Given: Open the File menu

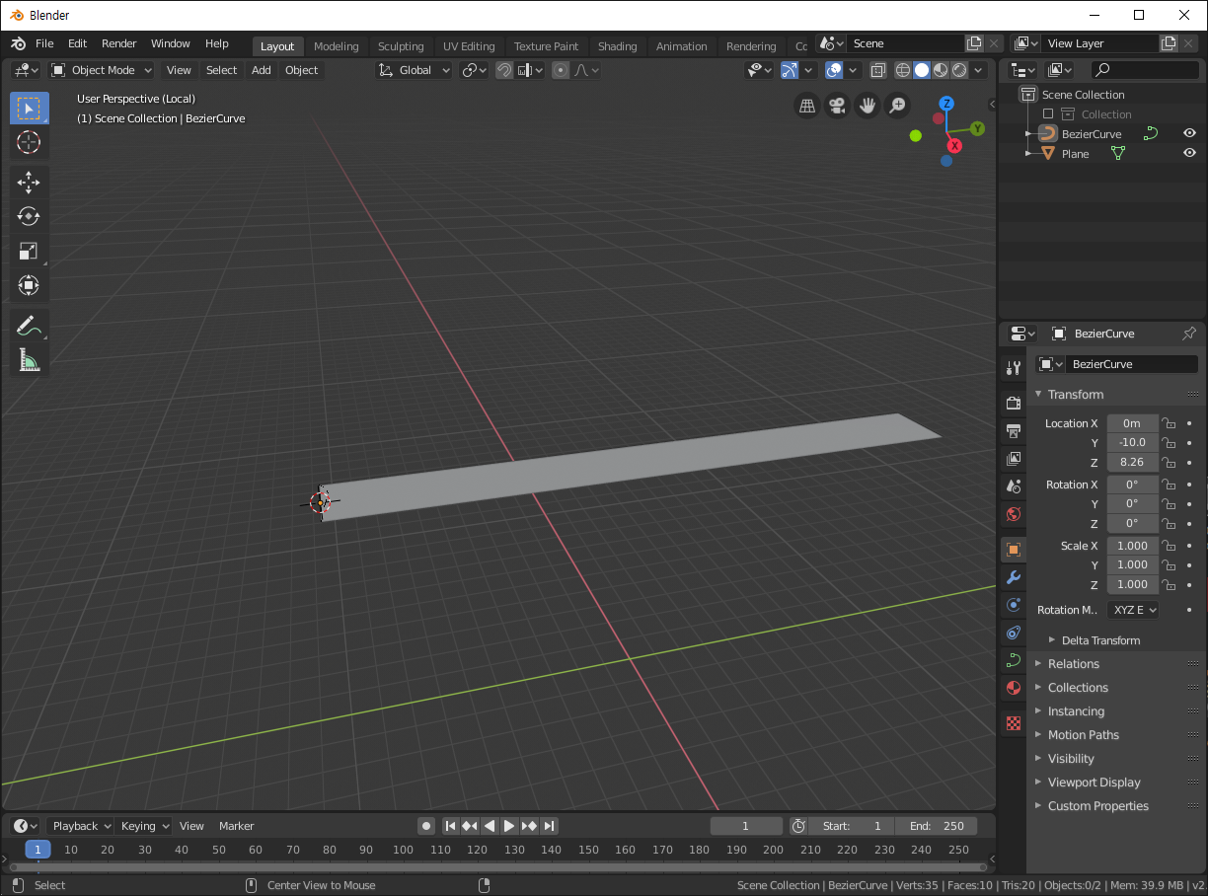Looking at the screenshot, I should (44, 43).
